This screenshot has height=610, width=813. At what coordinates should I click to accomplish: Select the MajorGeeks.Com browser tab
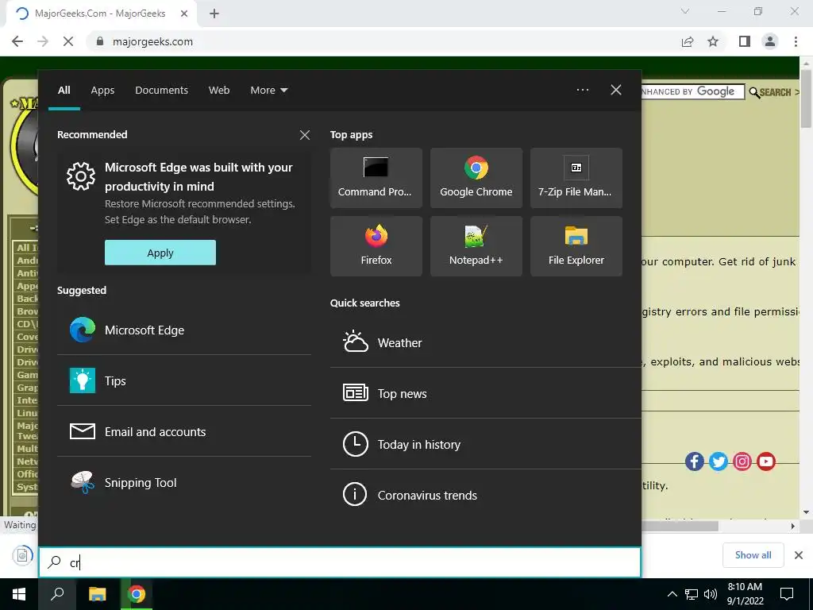click(x=99, y=14)
